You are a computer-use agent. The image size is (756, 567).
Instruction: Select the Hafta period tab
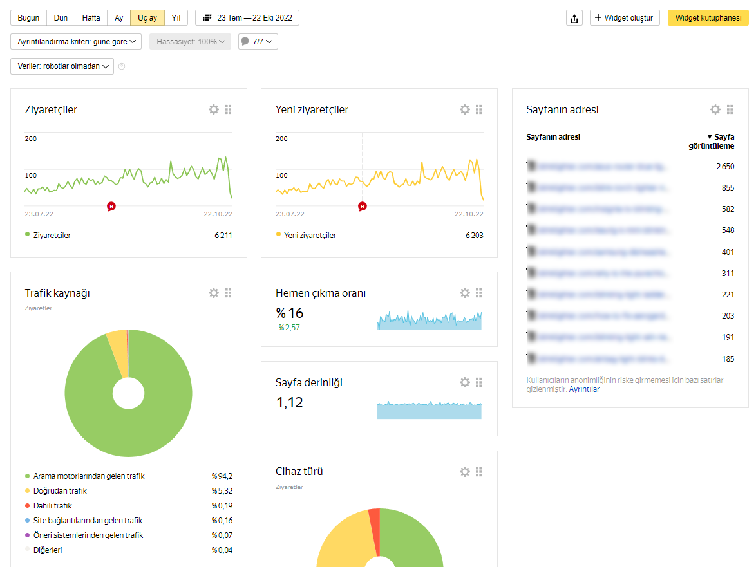tap(91, 18)
